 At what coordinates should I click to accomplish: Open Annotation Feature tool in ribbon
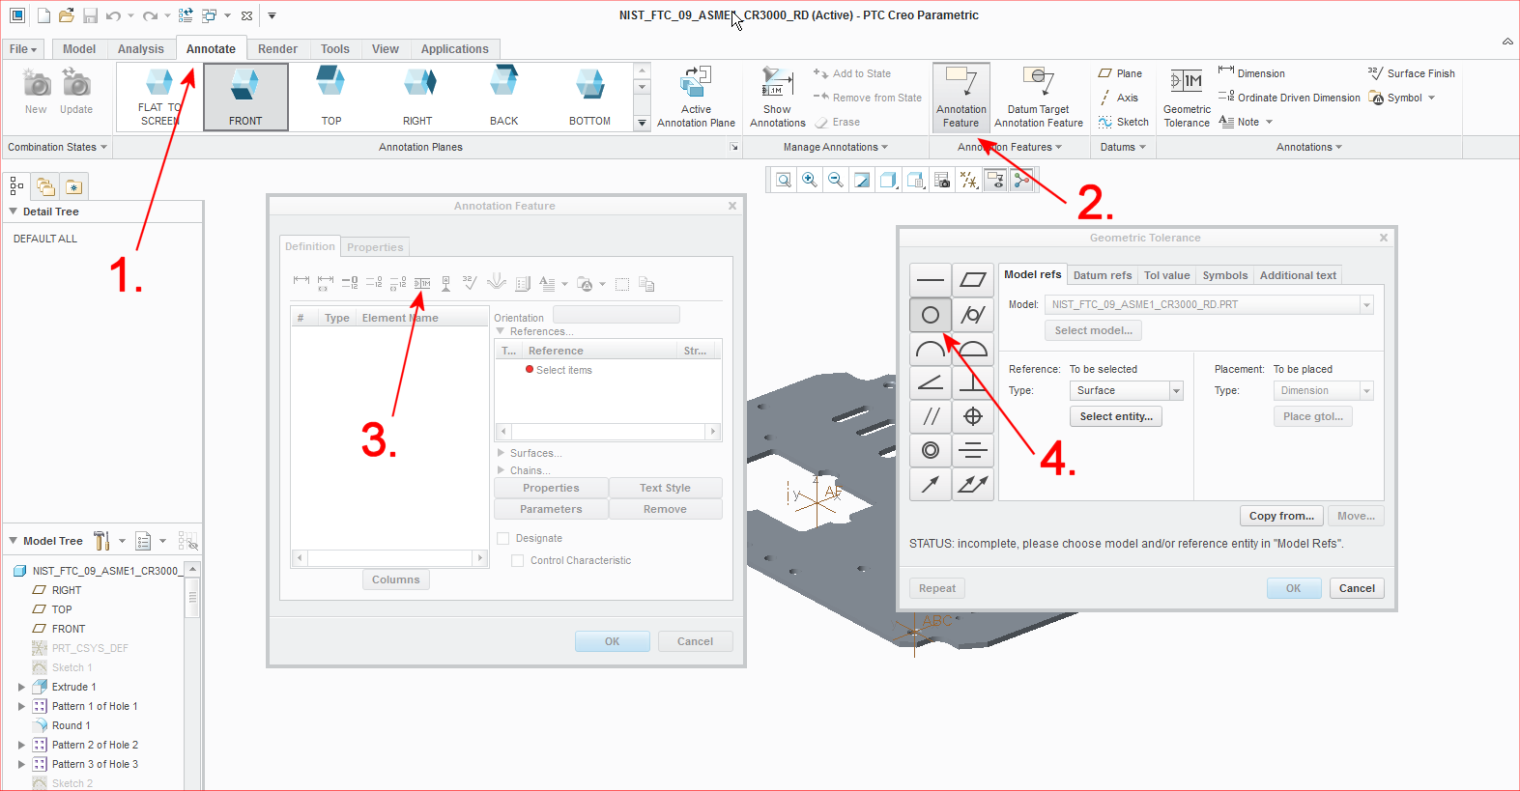tap(961, 97)
